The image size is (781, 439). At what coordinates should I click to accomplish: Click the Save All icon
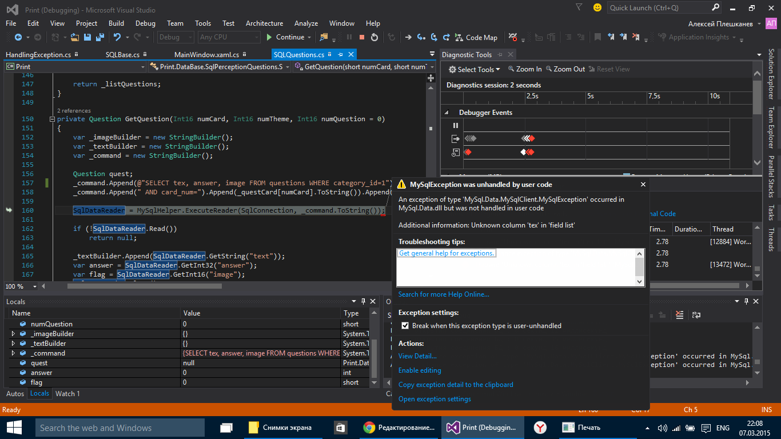[x=99, y=37]
